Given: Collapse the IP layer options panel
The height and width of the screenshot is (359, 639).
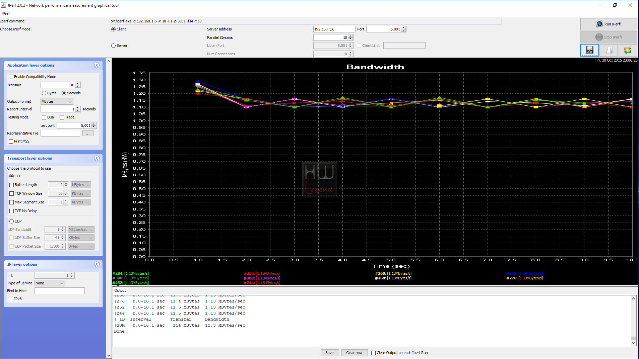Looking at the screenshot, I should [97, 264].
